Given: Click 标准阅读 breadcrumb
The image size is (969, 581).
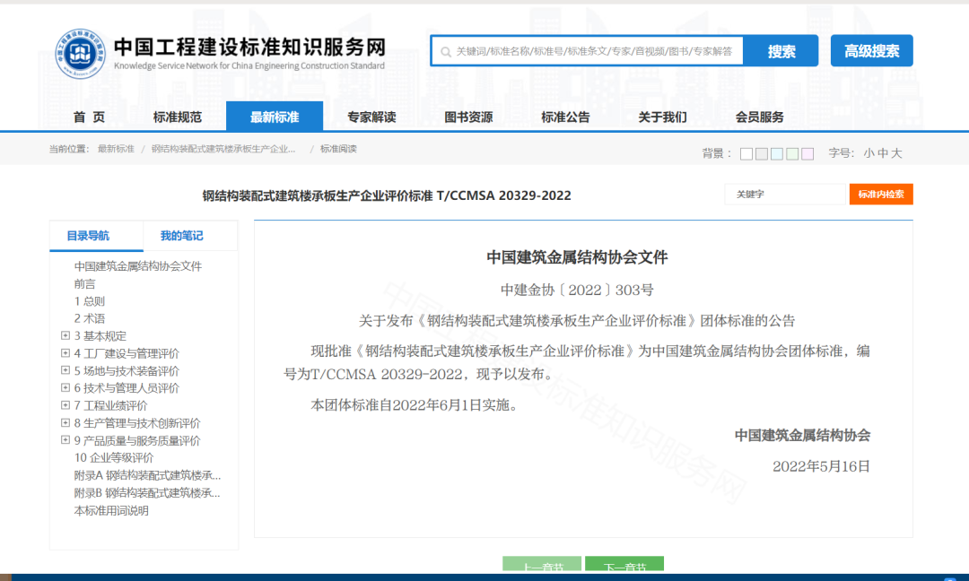Looking at the screenshot, I should tap(338, 149).
